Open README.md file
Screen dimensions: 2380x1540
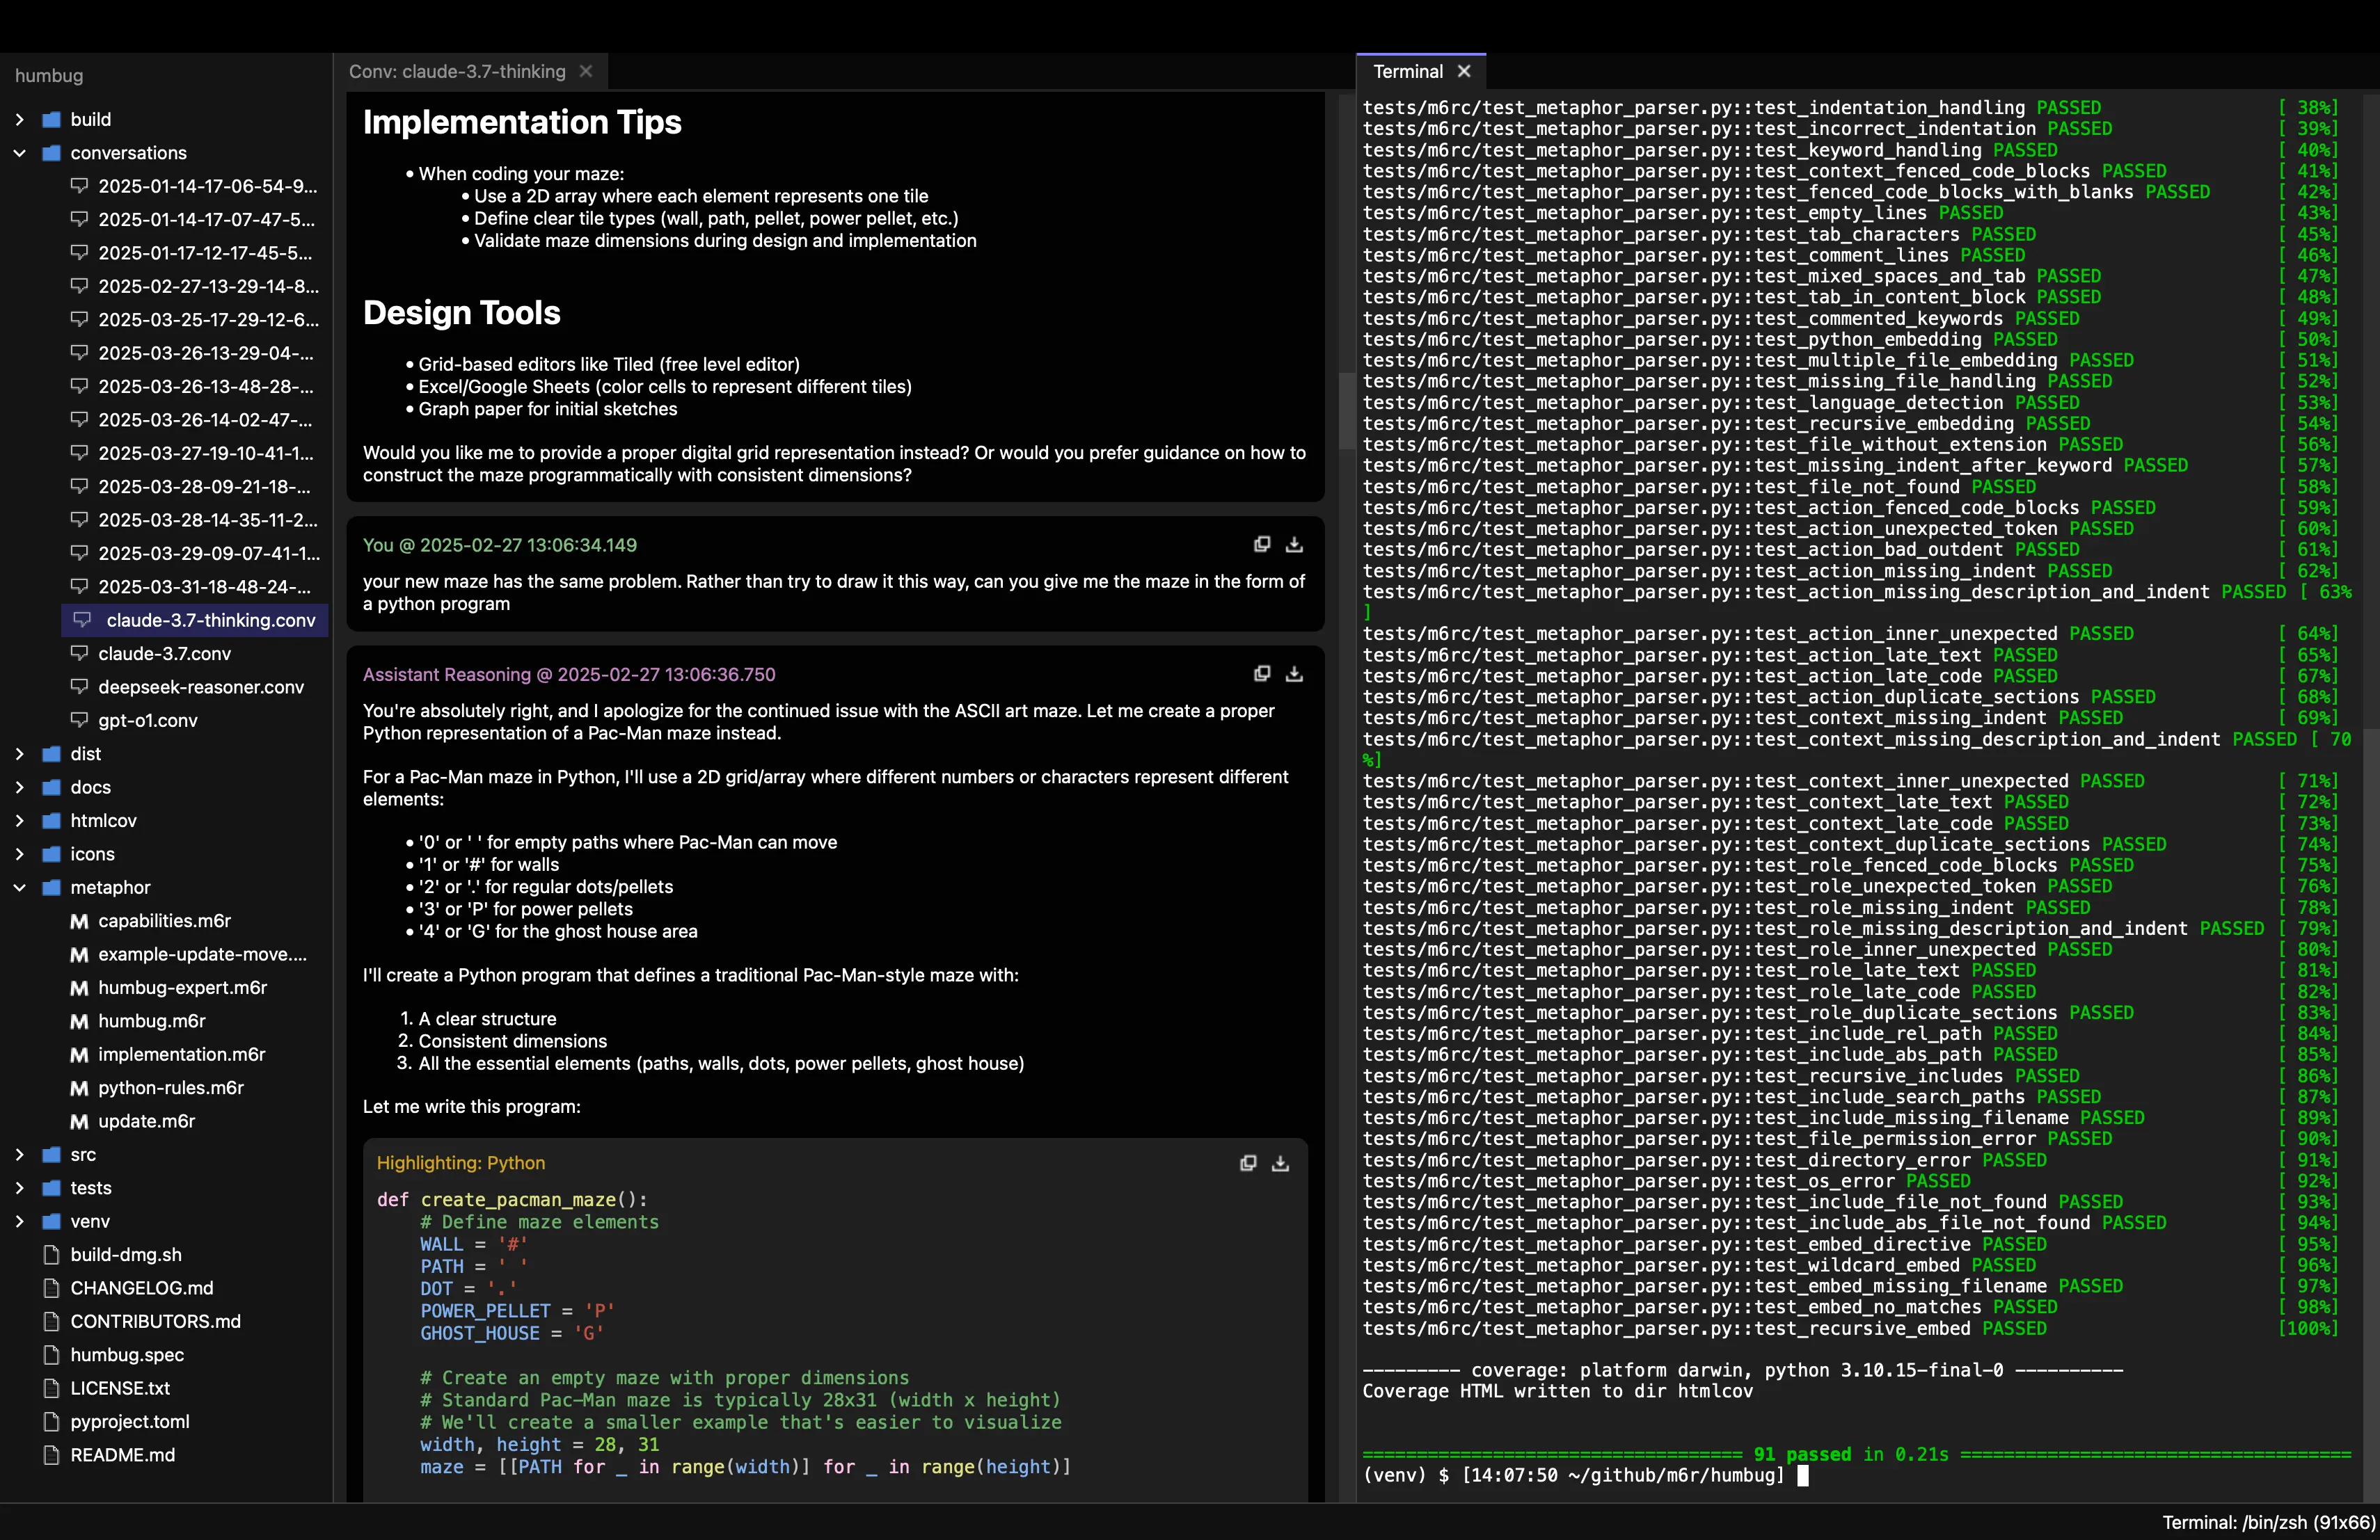click(109, 1455)
